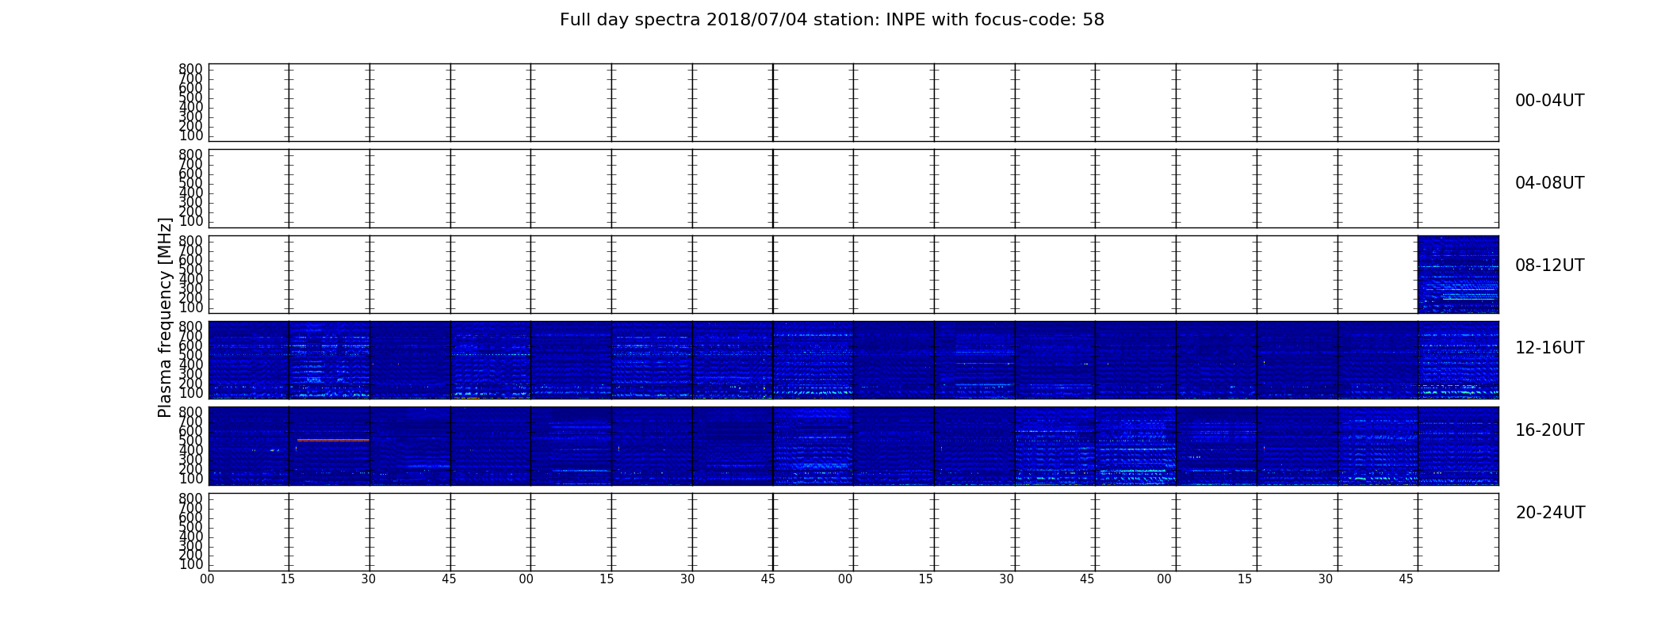Click the 800 tick label of the 00-04UT row
The image size is (1665, 634).
[x=191, y=69]
